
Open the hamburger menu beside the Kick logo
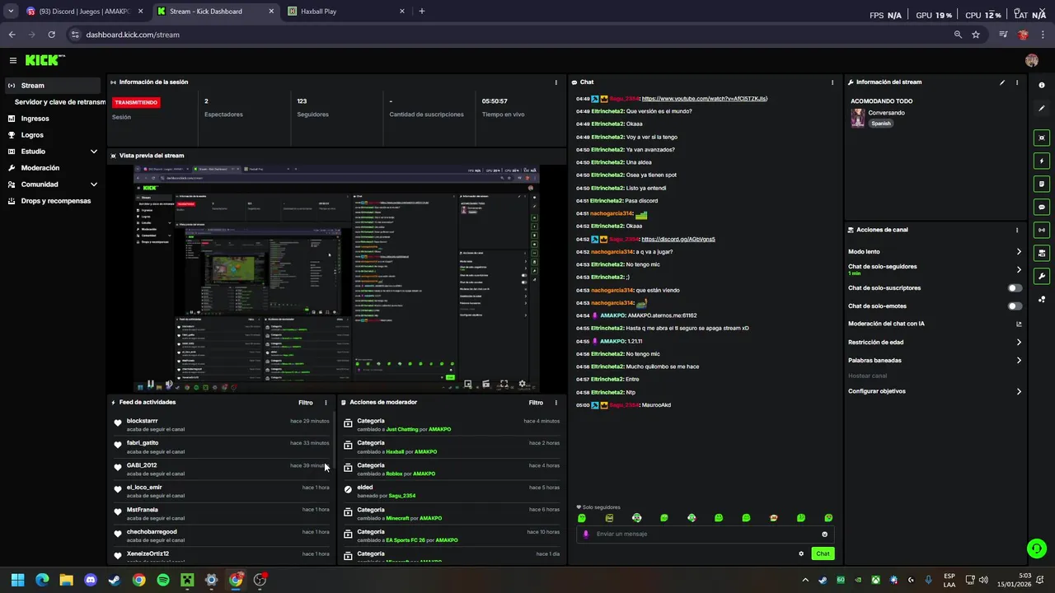coord(13,60)
